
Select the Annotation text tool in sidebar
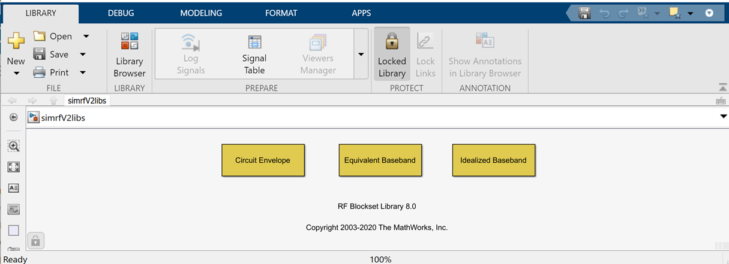pos(14,188)
